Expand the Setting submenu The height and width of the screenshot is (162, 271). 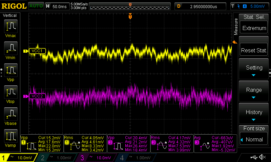254,69
